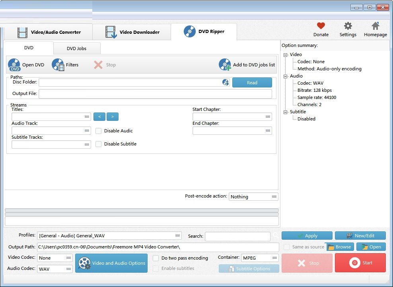Viewport: 393px width, 287px height.
Task: Select Bitrate: 128 kbps tree item
Action: point(315,90)
